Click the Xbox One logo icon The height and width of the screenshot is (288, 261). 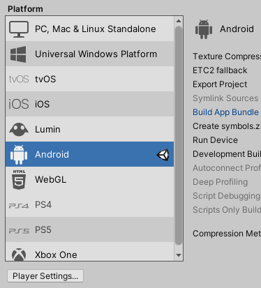(x=19, y=255)
